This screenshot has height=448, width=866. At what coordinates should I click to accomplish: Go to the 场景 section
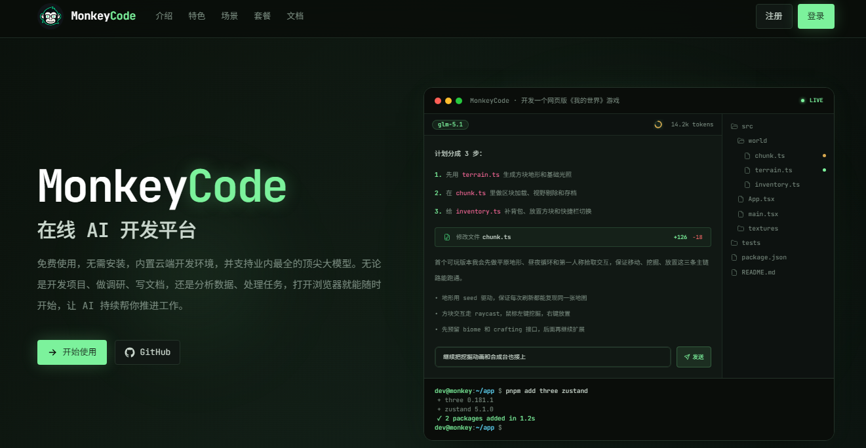pos(229,16)
